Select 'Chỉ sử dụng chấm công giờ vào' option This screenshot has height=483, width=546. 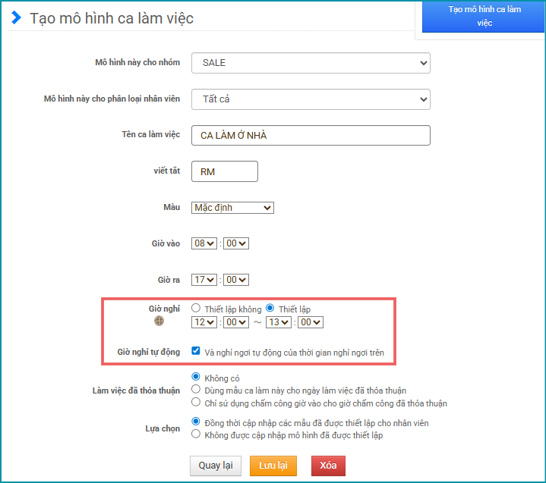point(196,402)
